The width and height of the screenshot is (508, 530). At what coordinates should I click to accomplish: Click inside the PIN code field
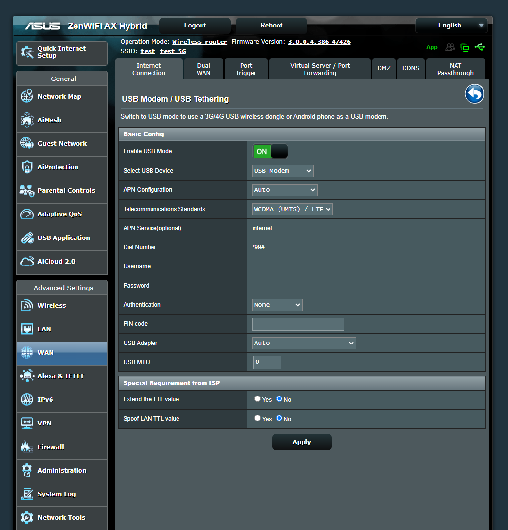point(297,324)
